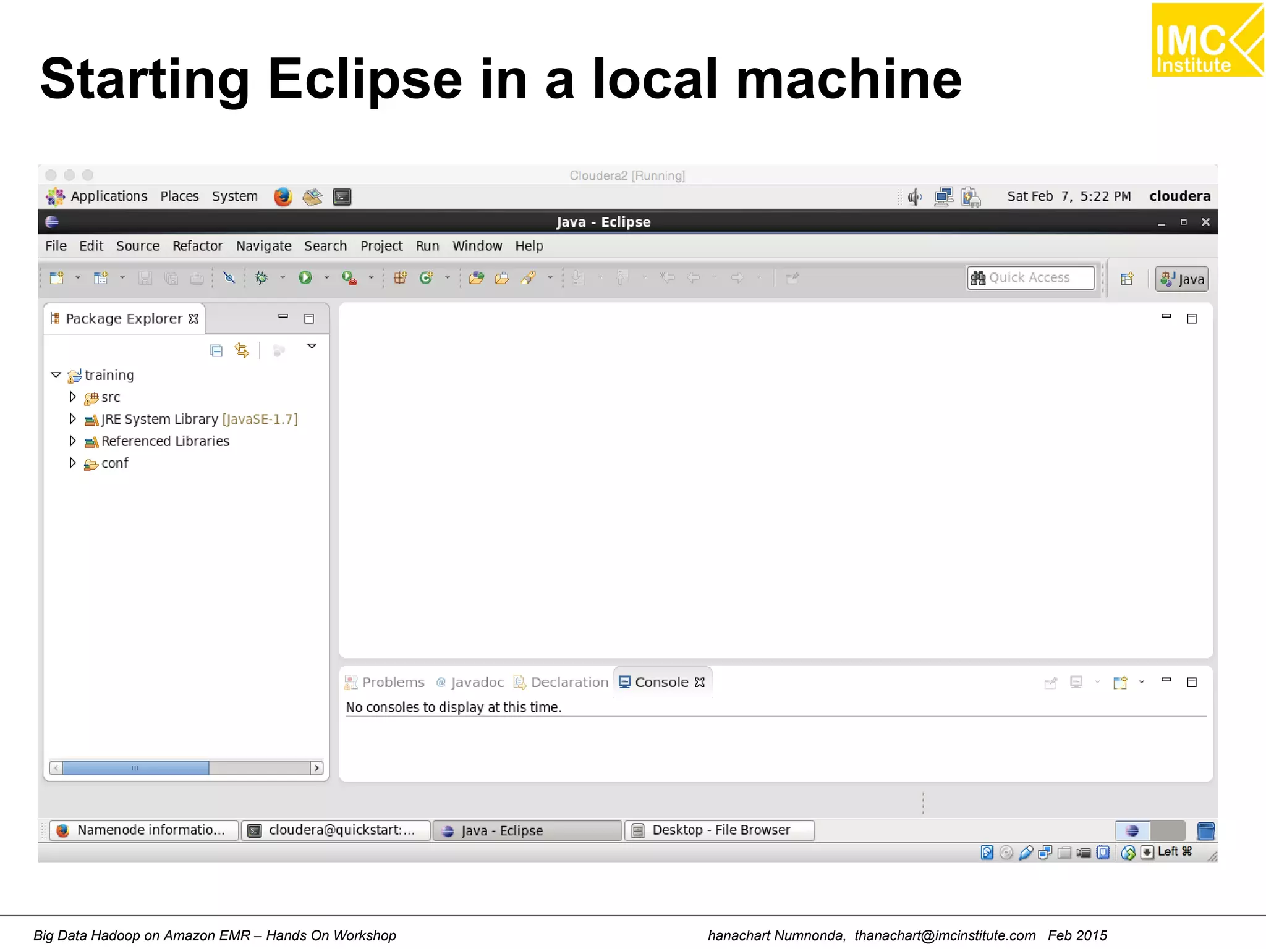1266x949 pixels.
Task: Switch to cloudera@quickstart terminal taskbar window
Action: click(336, 830)
